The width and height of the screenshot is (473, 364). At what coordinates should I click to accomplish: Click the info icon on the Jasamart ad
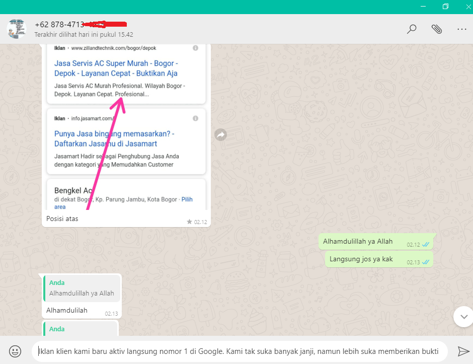pyautogui.click(x=195, y=118)
